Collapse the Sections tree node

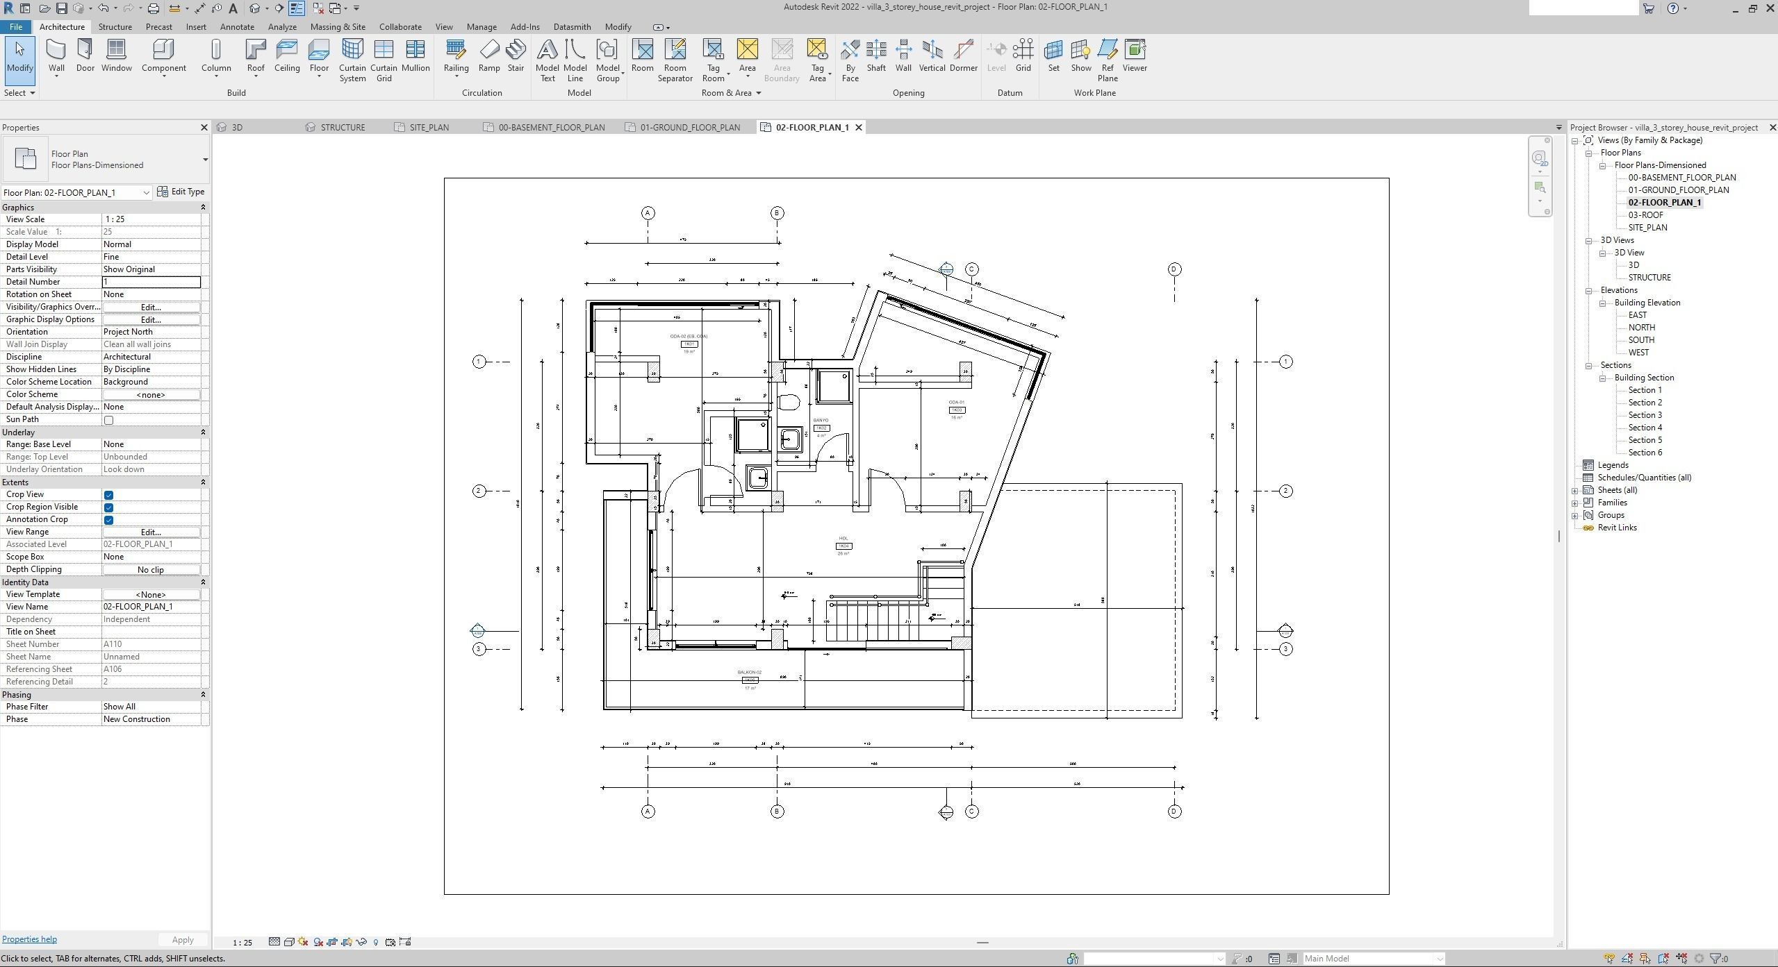(1588, 366)
